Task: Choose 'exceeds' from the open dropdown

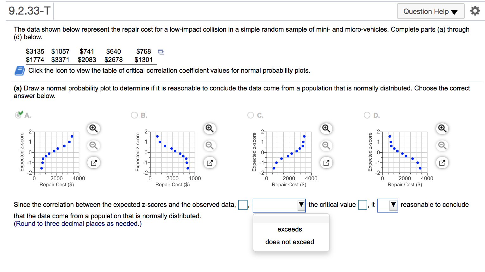Action: tap(289, 229)
